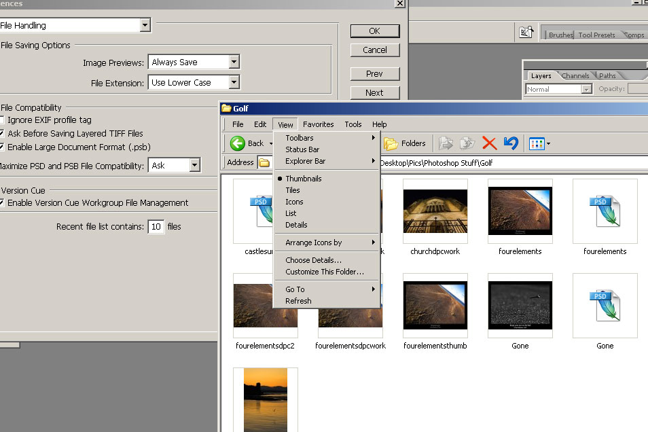Viewport: 648px width, 432px height.
Task: Select Details in the View menu
Action: click(x=296, y=225)
